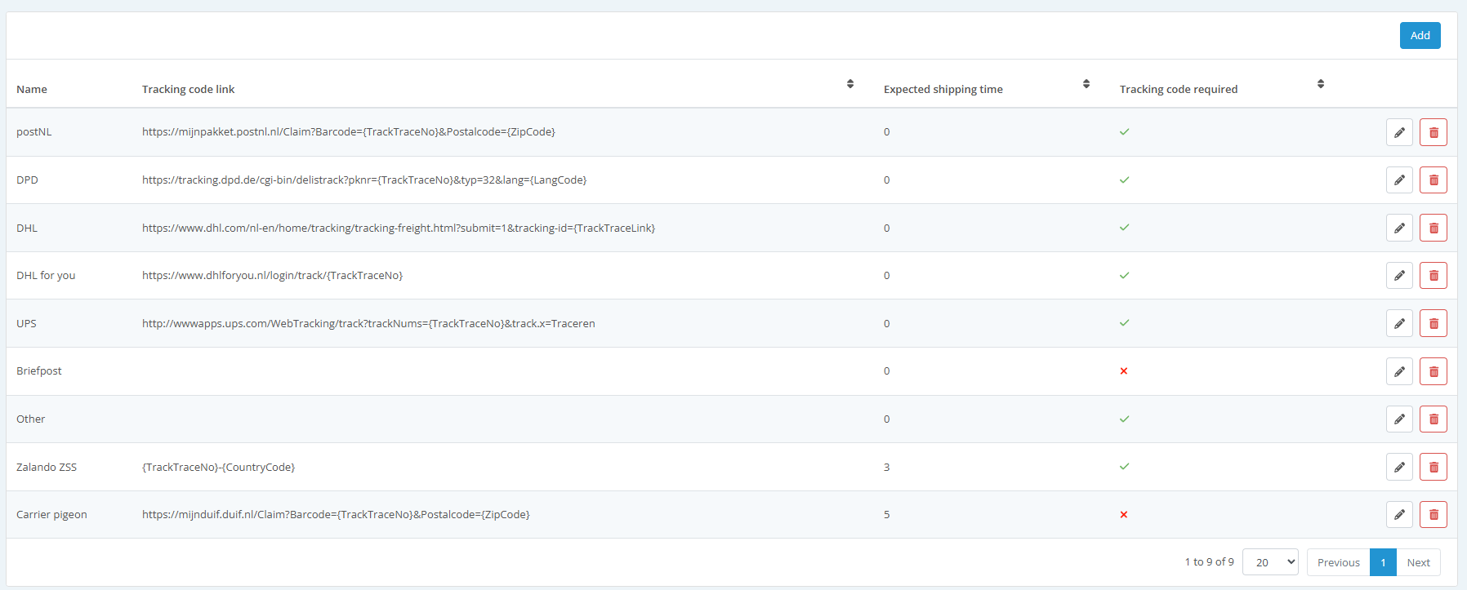Edit the UPS carrier row
Screen dimensions: 1467x590
click(1399, 323)
